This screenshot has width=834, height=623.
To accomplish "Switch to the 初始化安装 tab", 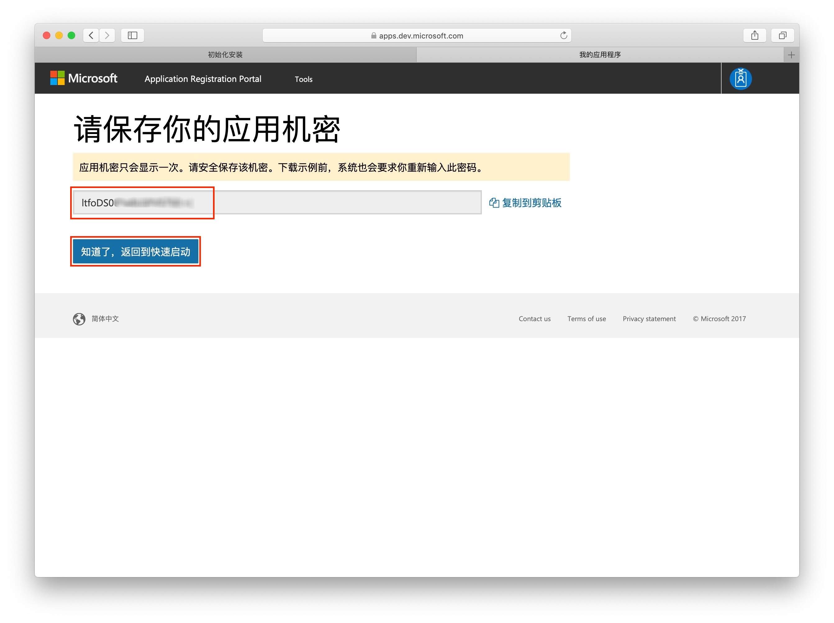I will pyautogui.click(x=225, y=55).
